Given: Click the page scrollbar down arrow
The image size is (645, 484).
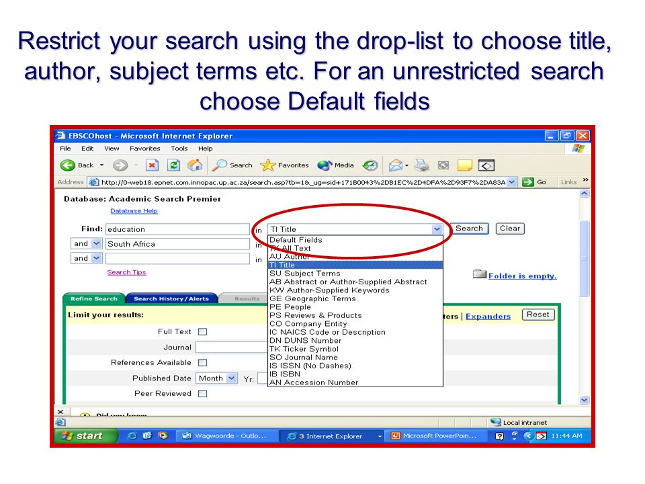Looking at the screenshot, I should 584,399.
